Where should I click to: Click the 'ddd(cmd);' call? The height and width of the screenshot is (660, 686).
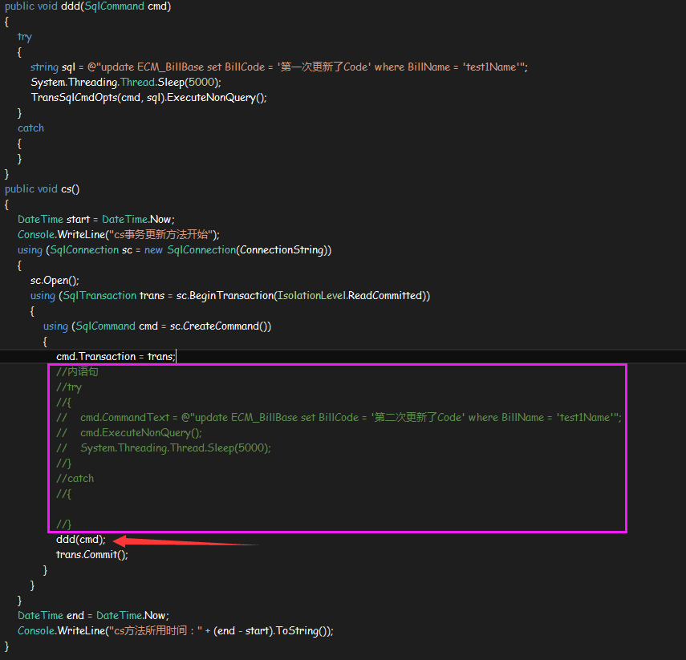(x=81, y=540)
